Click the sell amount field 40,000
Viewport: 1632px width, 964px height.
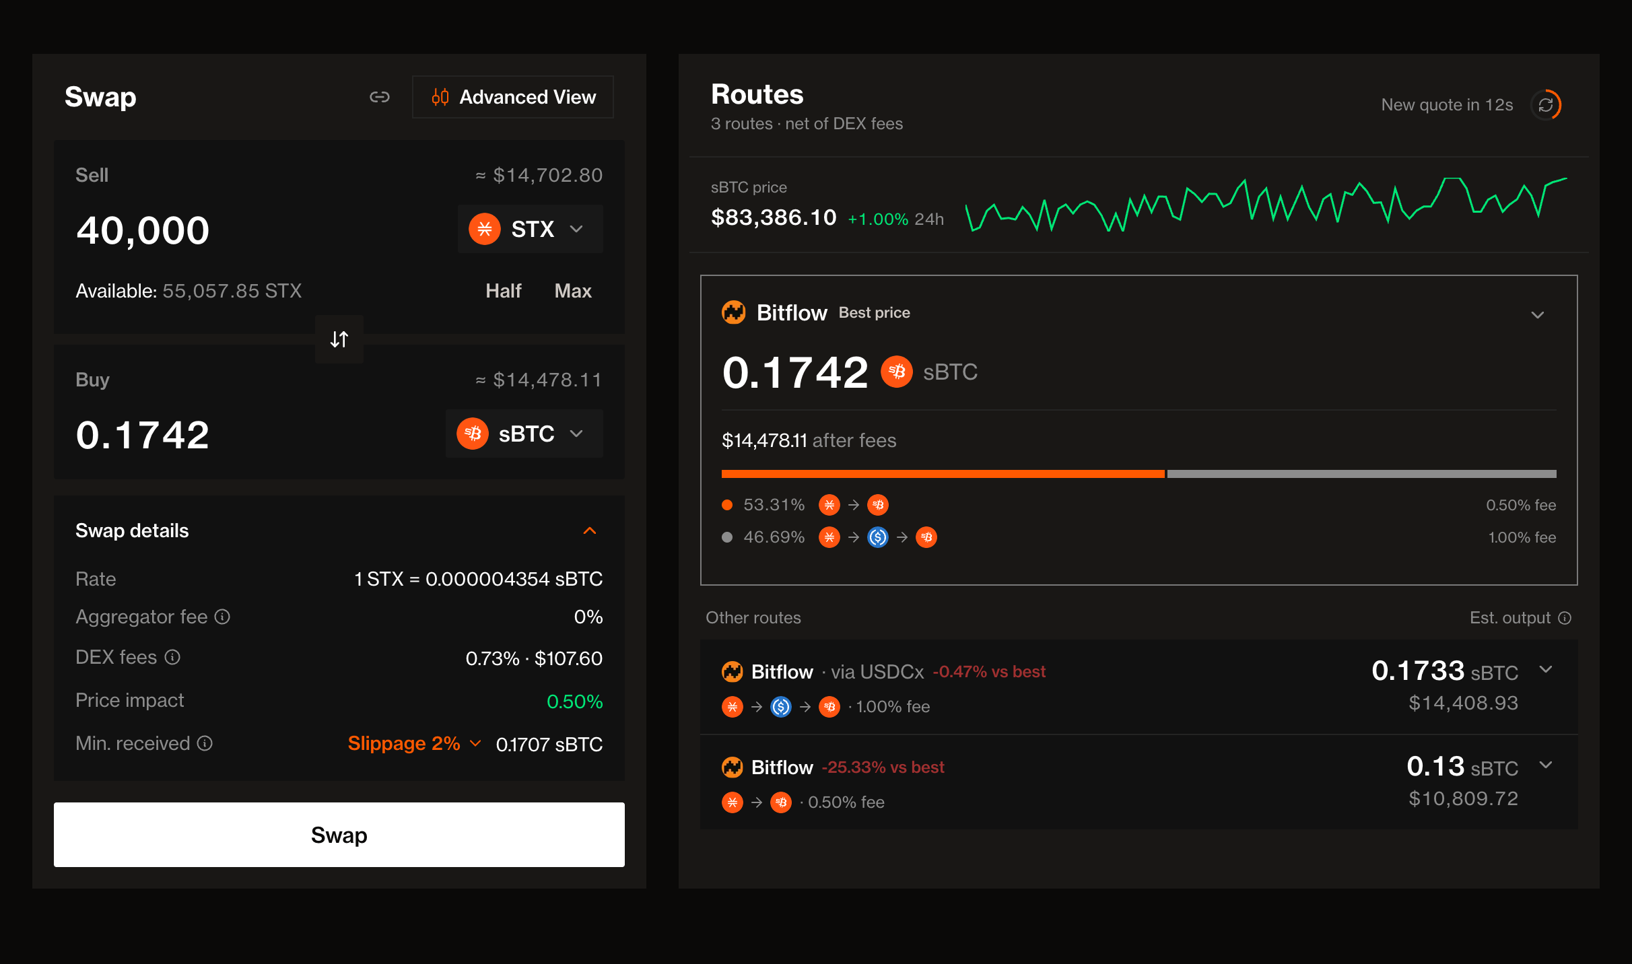click(x=143, y=230)
